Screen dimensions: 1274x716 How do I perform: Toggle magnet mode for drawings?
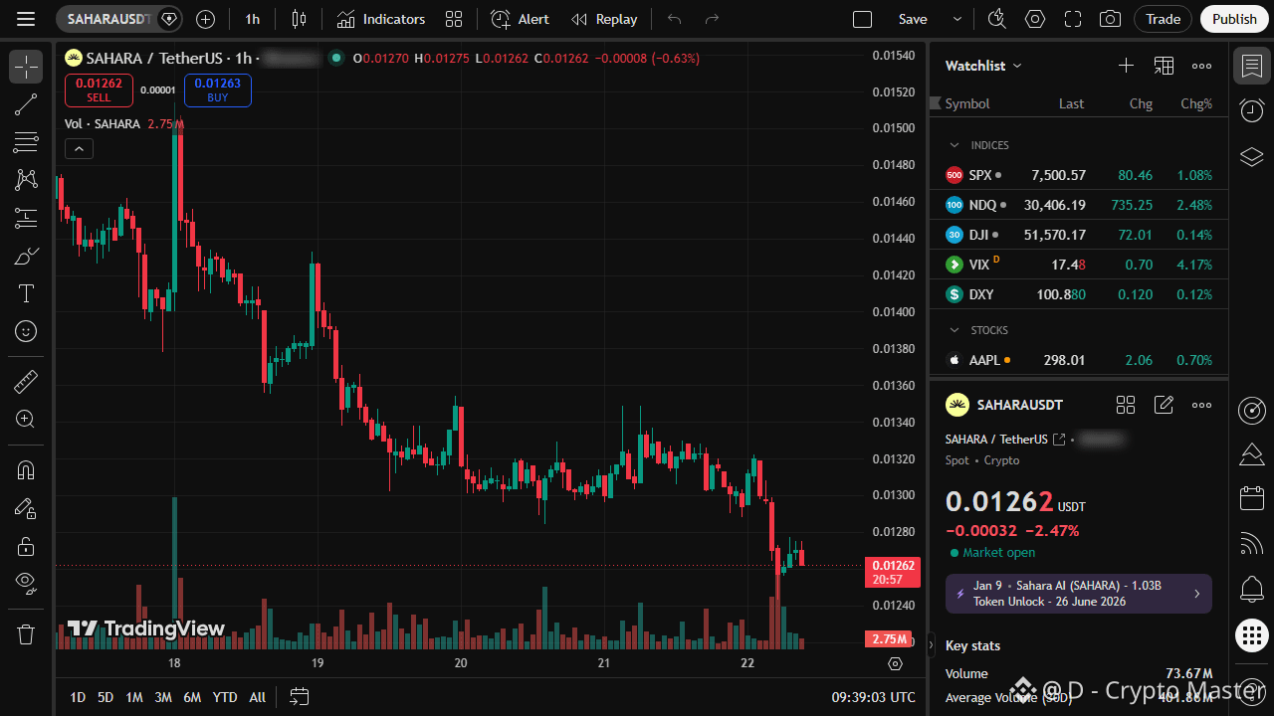pos(26,469)
